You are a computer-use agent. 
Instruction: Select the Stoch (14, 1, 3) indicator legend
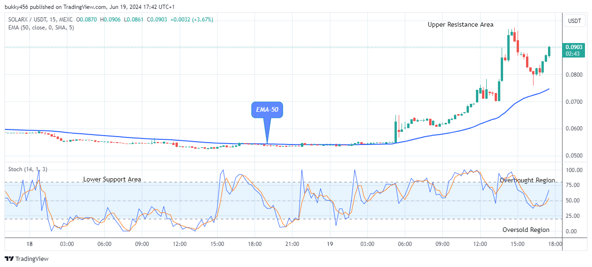[x=28, y=169]
